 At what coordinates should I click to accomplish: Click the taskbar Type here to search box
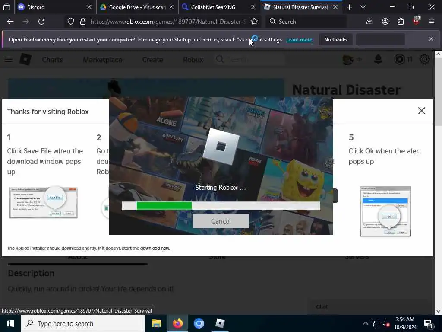click(83, 323)
